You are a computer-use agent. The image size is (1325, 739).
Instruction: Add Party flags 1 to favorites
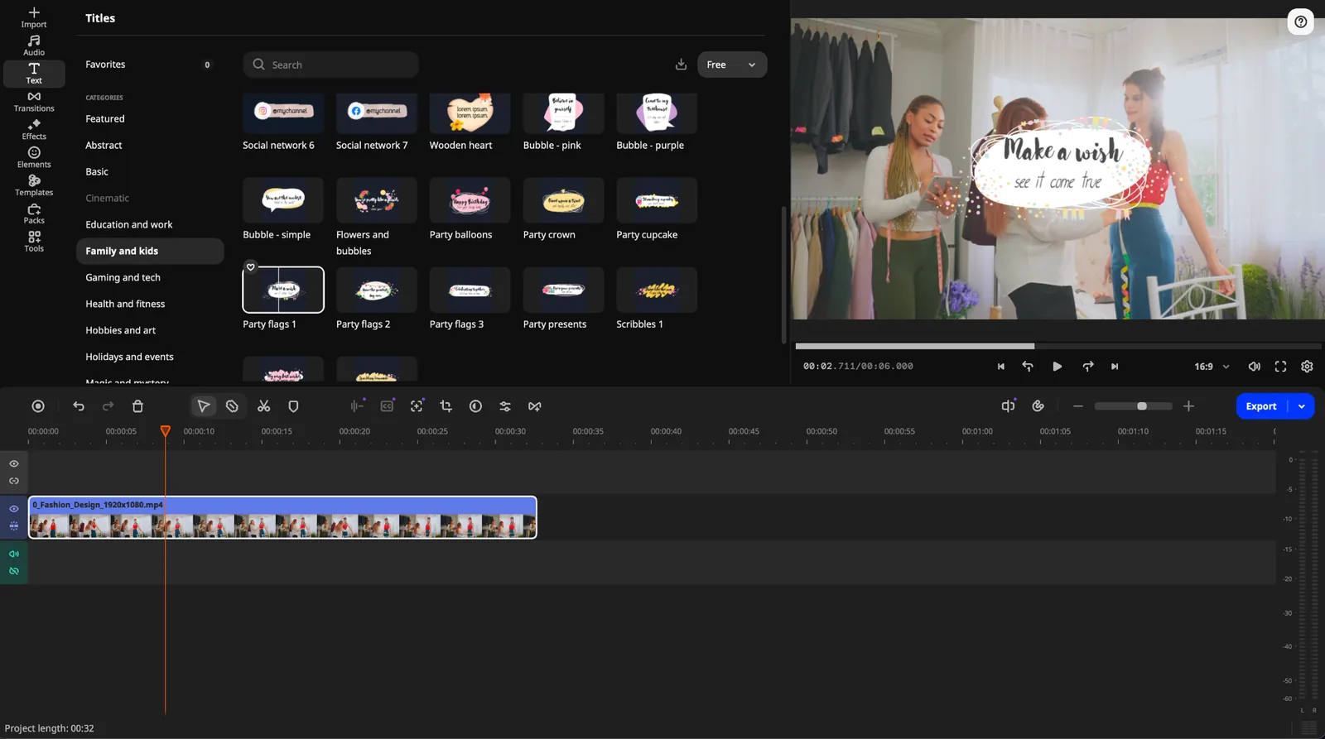click(250, 267)
